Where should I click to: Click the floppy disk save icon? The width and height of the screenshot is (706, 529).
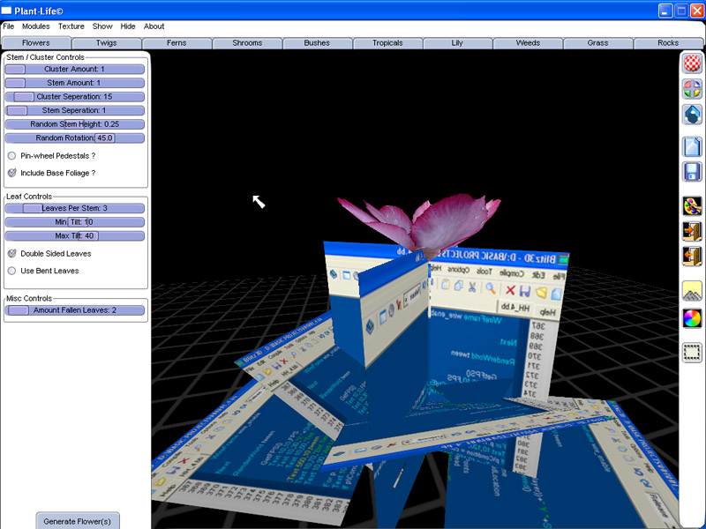tap(692, 172)
